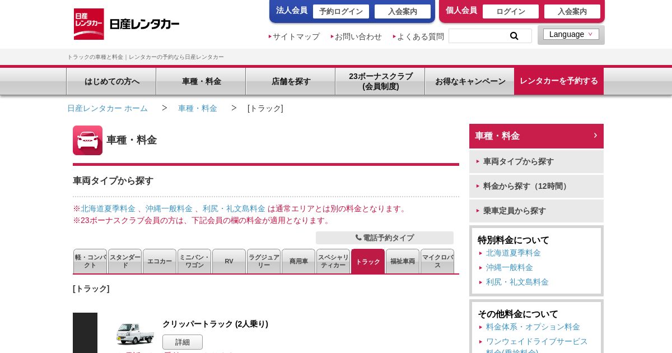Open the 北海道夏季料金 link in the notice
The image size is (672, 353).
(x=108, y=208)
